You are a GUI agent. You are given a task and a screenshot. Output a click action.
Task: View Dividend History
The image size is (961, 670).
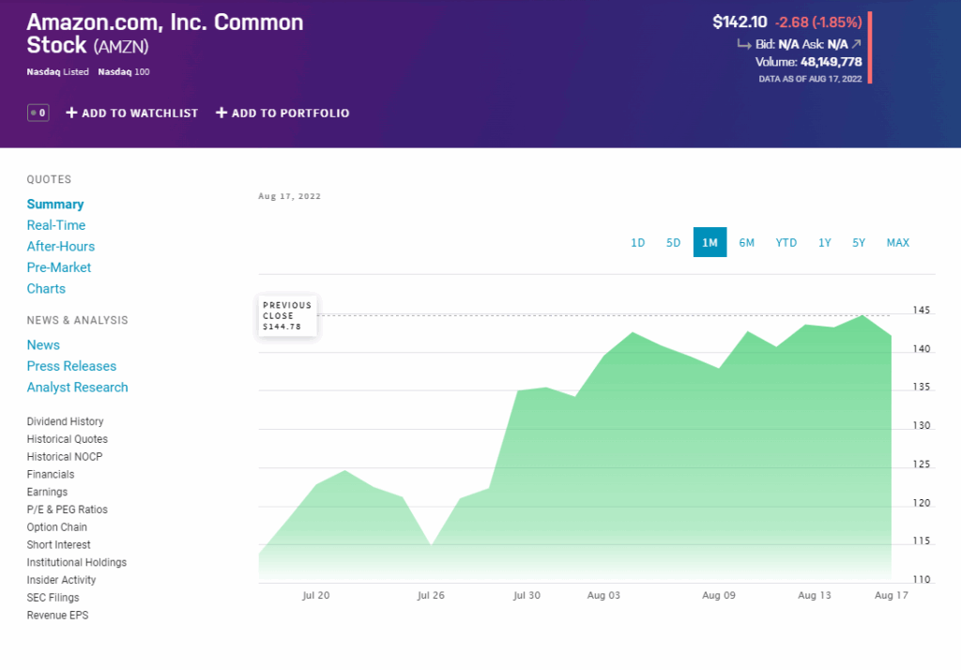[65, 422]
